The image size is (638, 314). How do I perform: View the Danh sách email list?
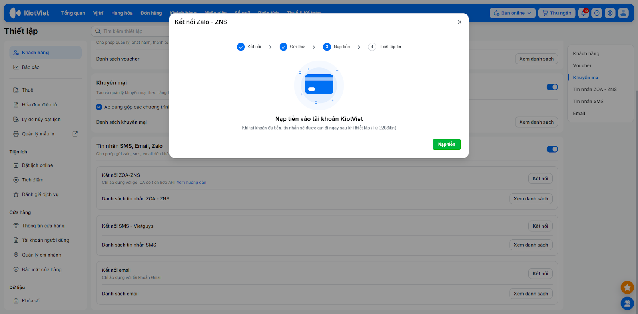pyautogui.click(x=531, y=294)
